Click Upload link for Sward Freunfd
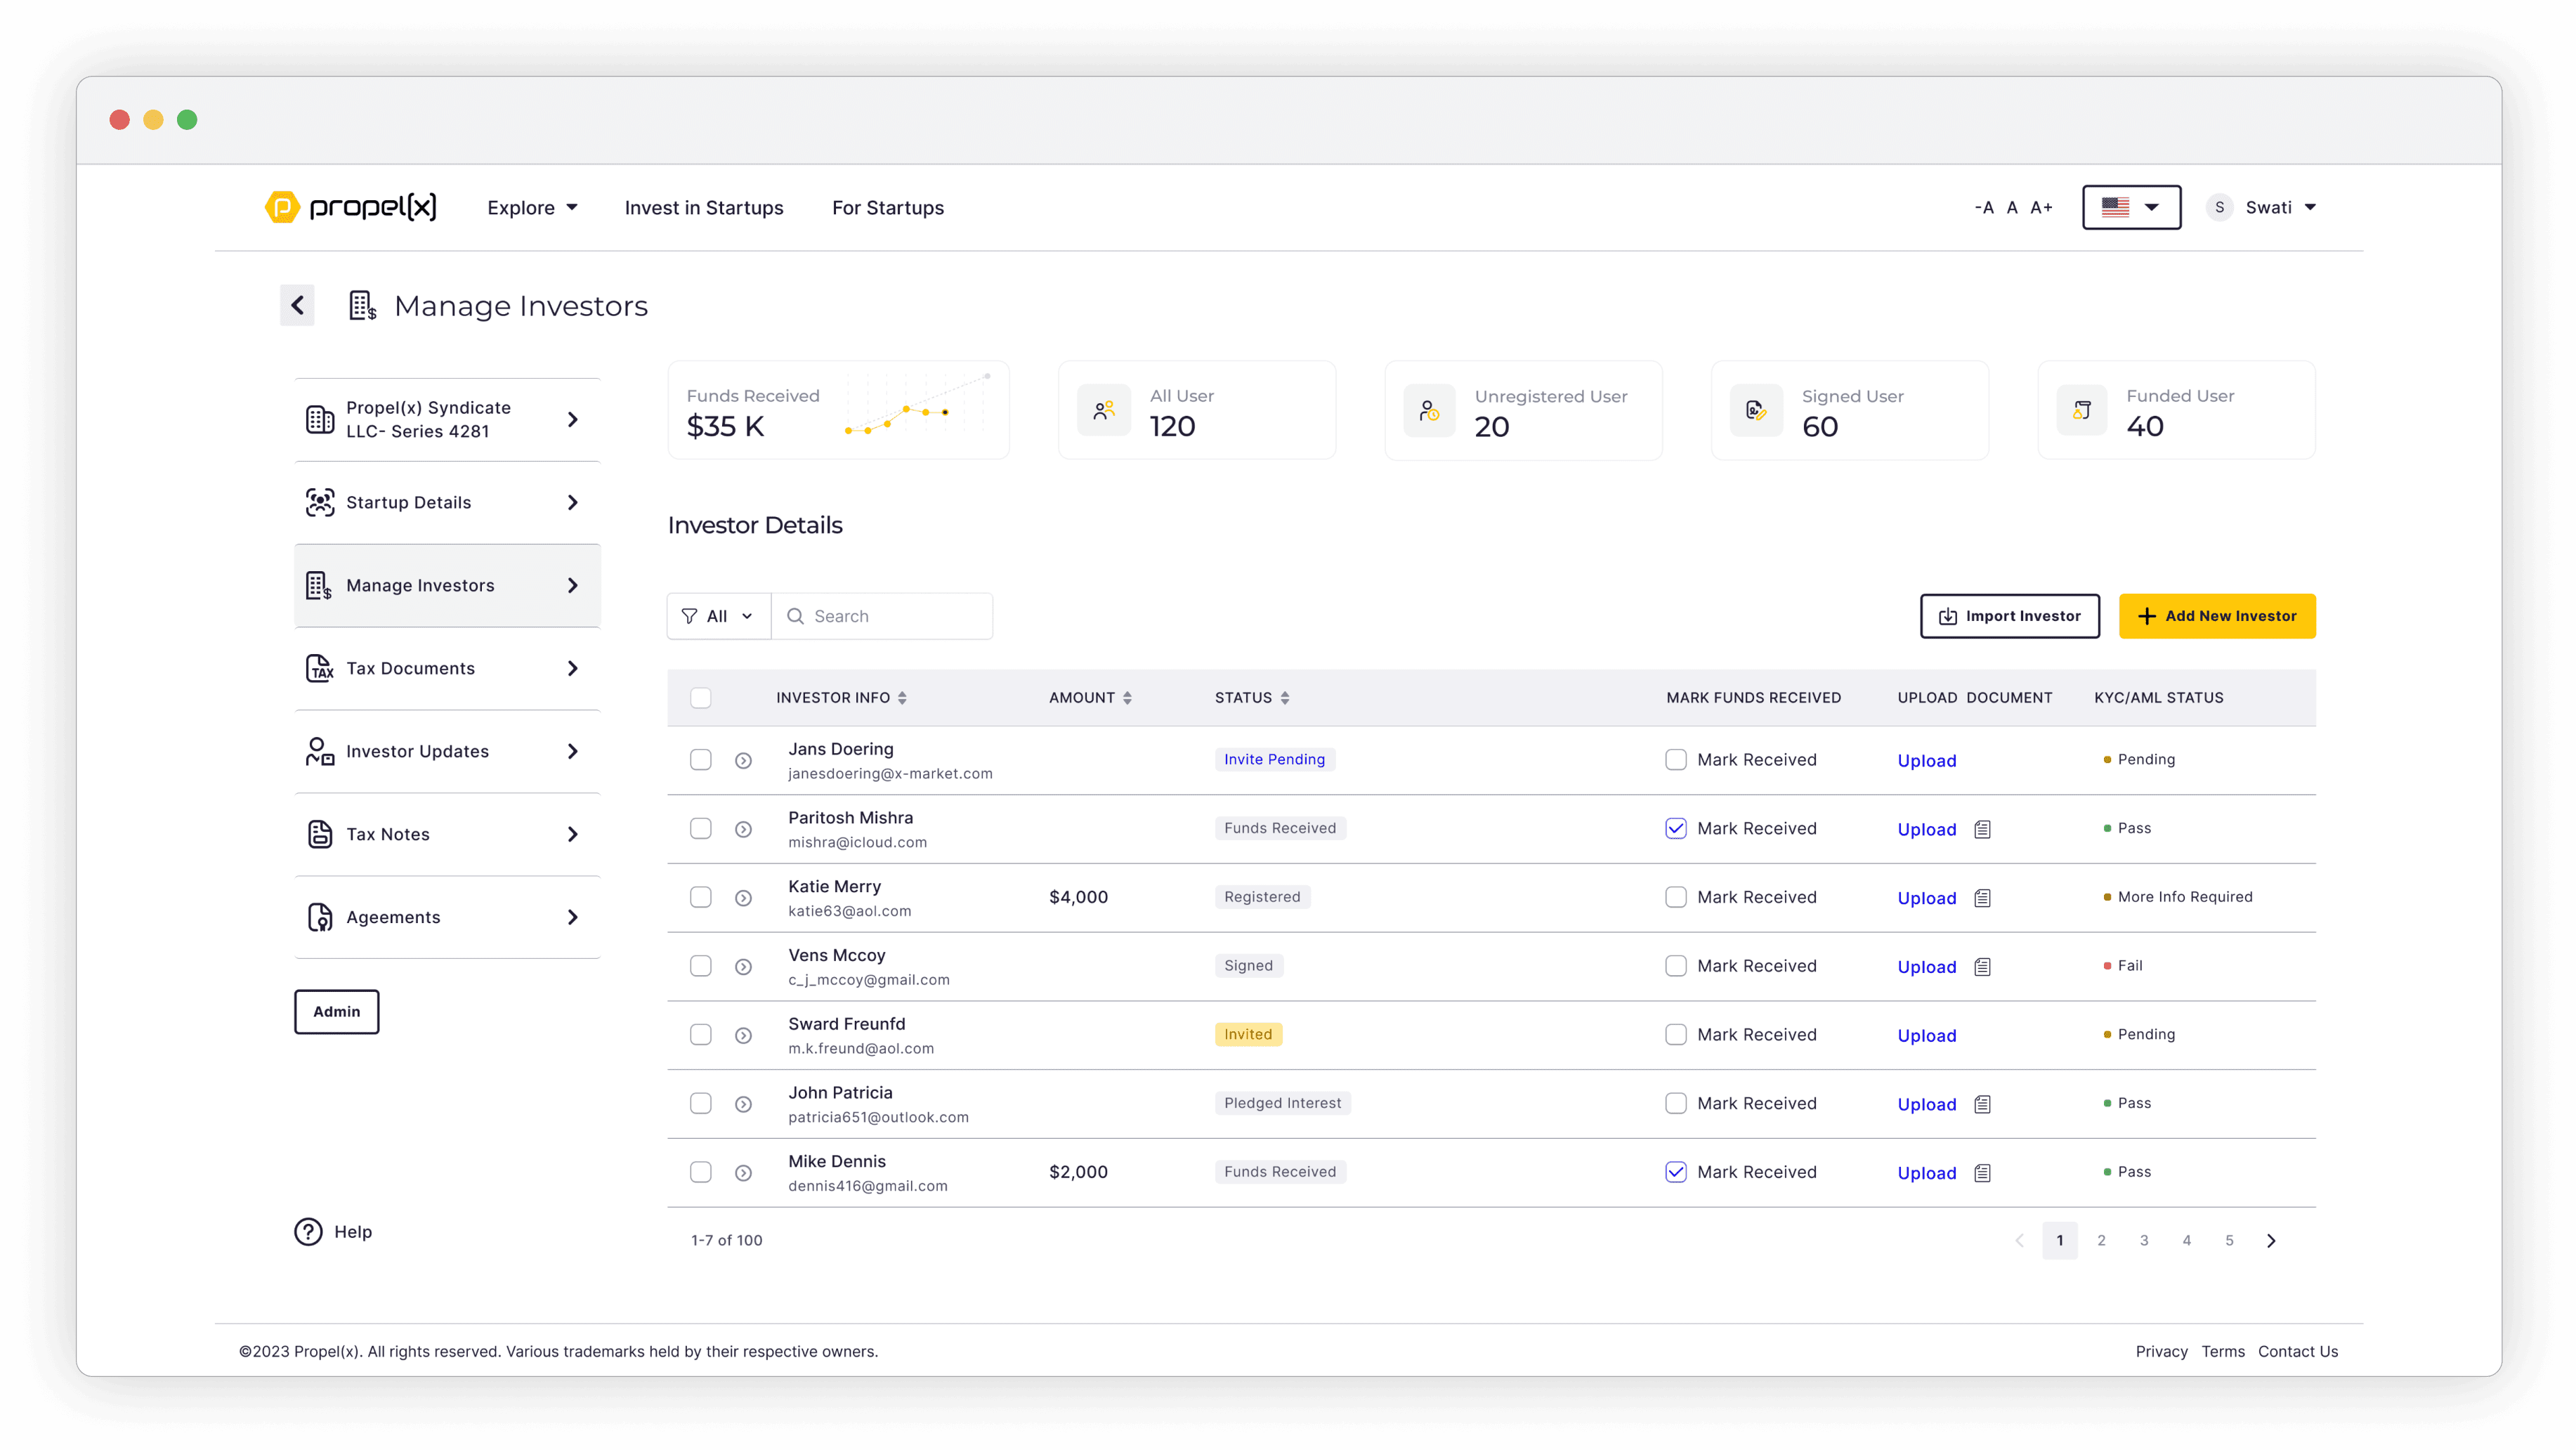The height and width of the screenshot is (1450, 2576). point(1926,1036)
